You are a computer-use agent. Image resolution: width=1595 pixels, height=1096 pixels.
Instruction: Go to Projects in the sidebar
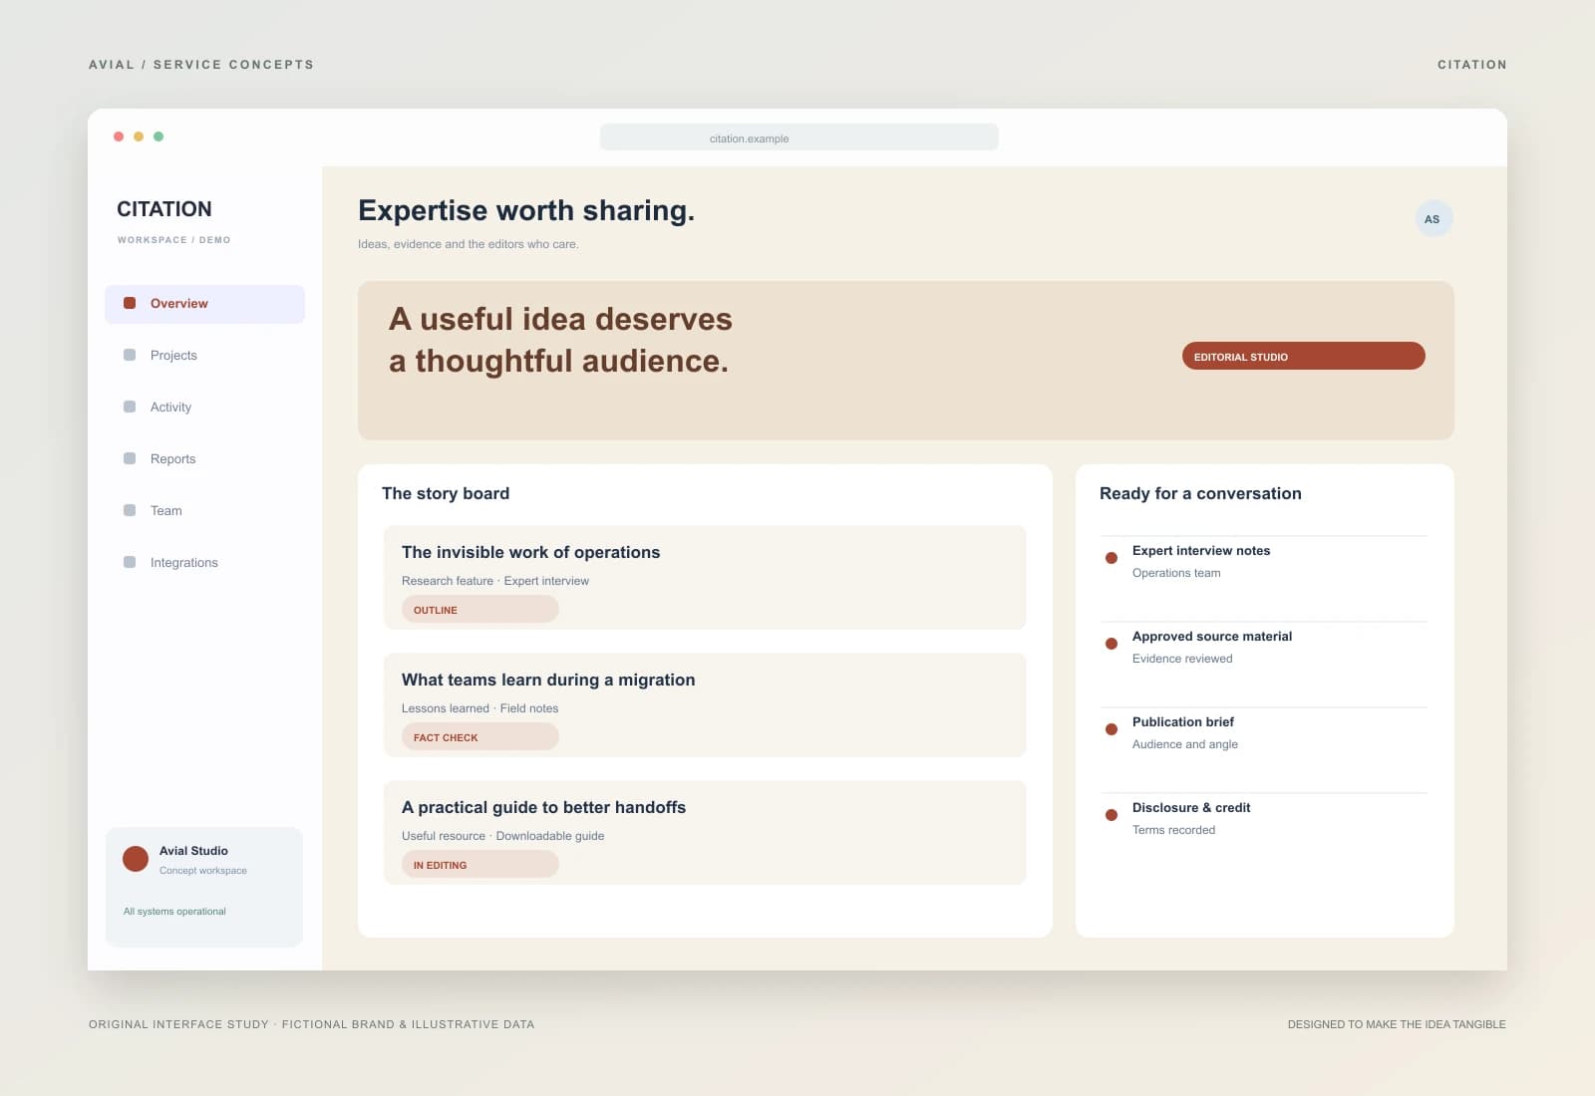tap(173, 356)
